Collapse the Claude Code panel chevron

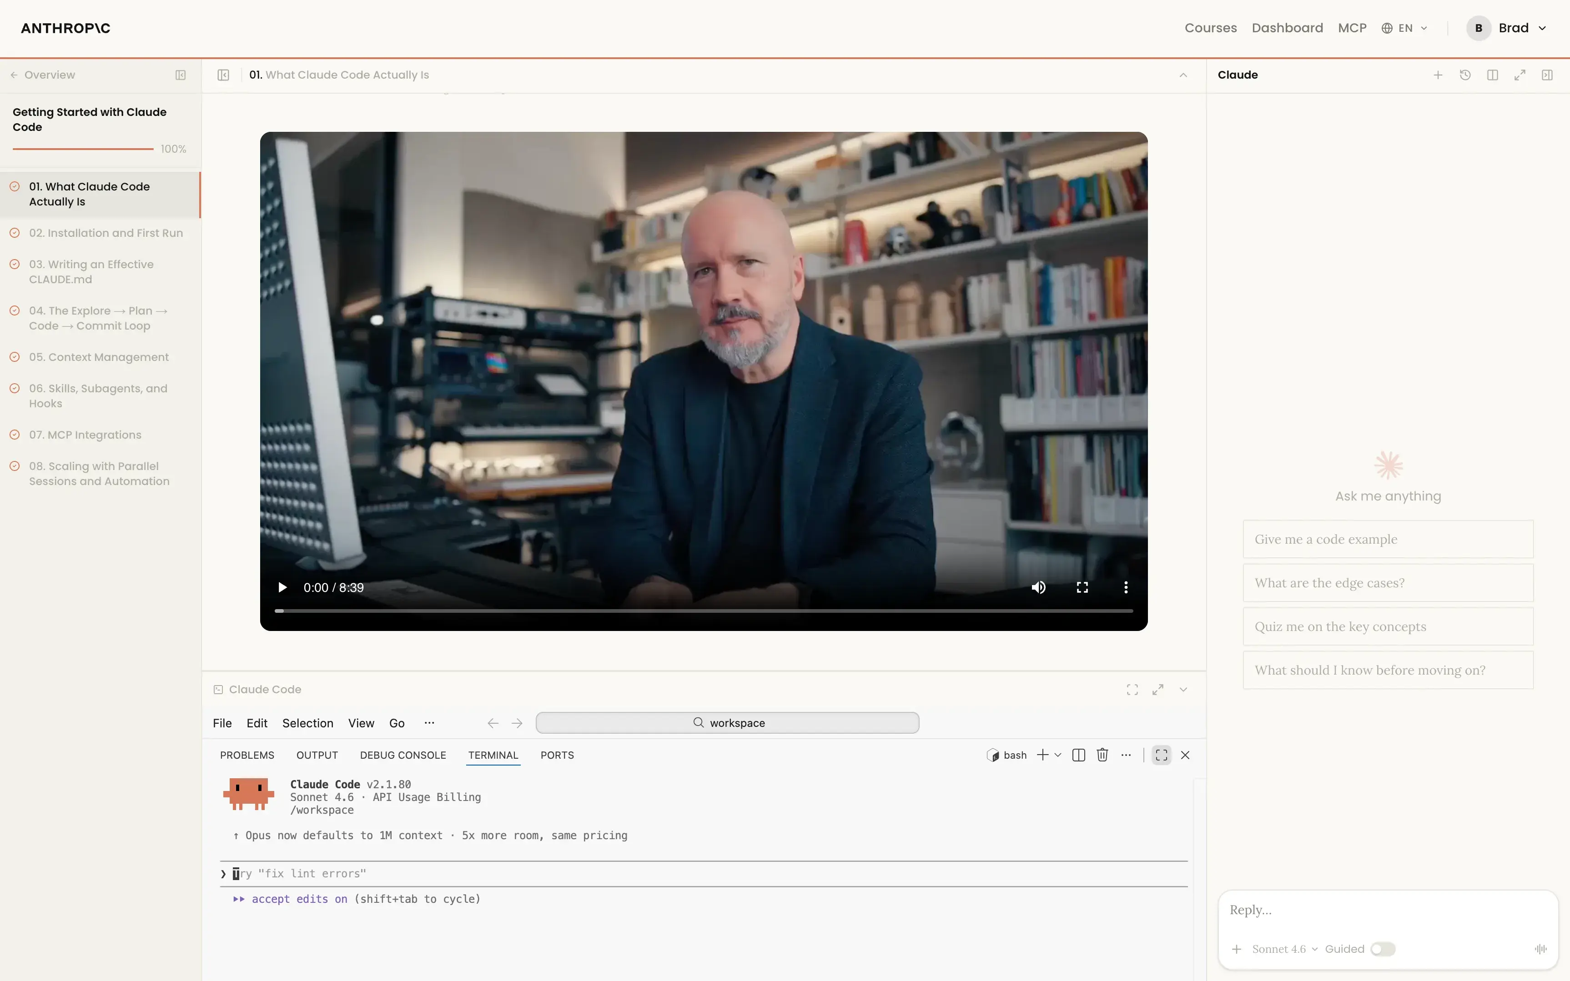1183,690
